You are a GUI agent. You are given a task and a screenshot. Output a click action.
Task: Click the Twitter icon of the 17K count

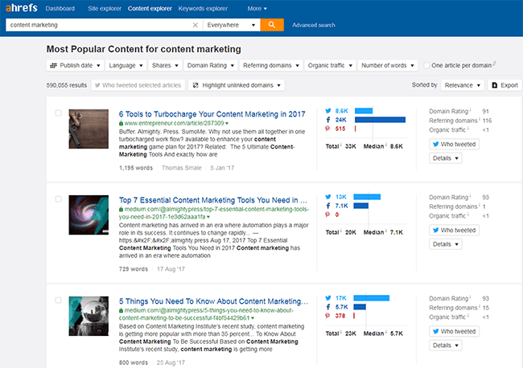[x=328, y=298]
